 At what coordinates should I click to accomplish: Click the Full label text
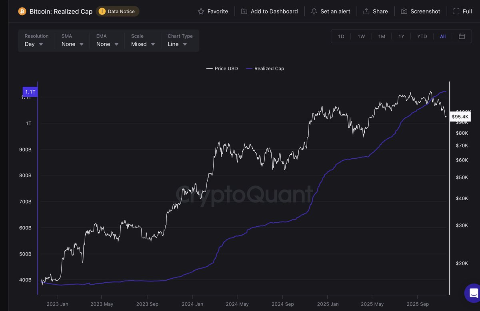467,11
